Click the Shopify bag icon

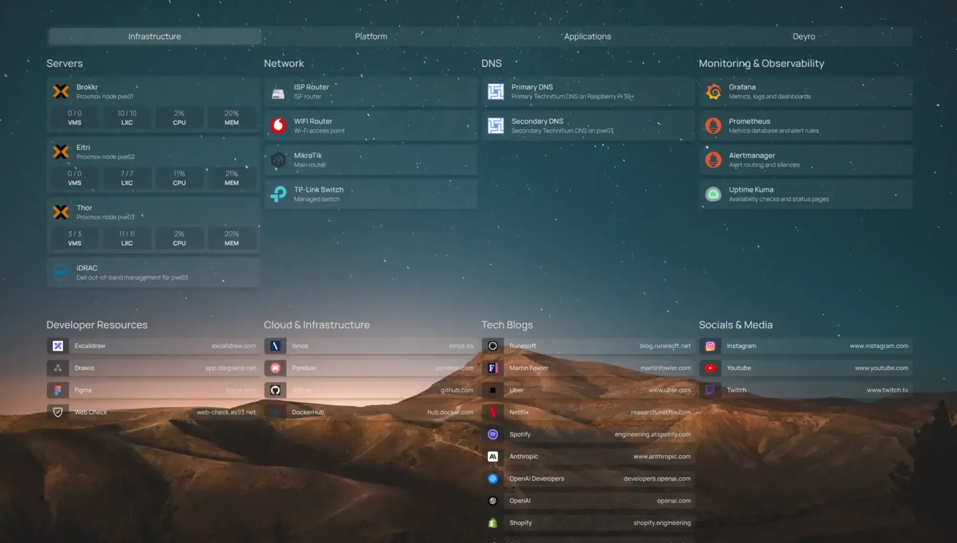point(492,523)
